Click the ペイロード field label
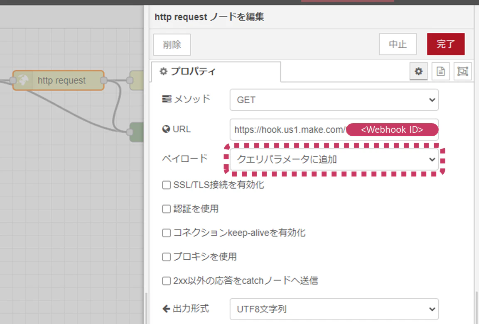The image size is (479, 324). tap(185, 158)
